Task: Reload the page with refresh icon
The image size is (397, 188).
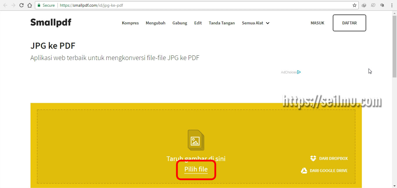Action: [21, 5]
